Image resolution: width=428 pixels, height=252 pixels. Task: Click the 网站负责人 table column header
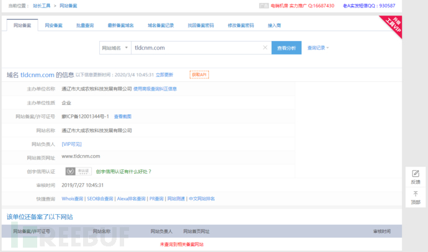tap(161, 232)
